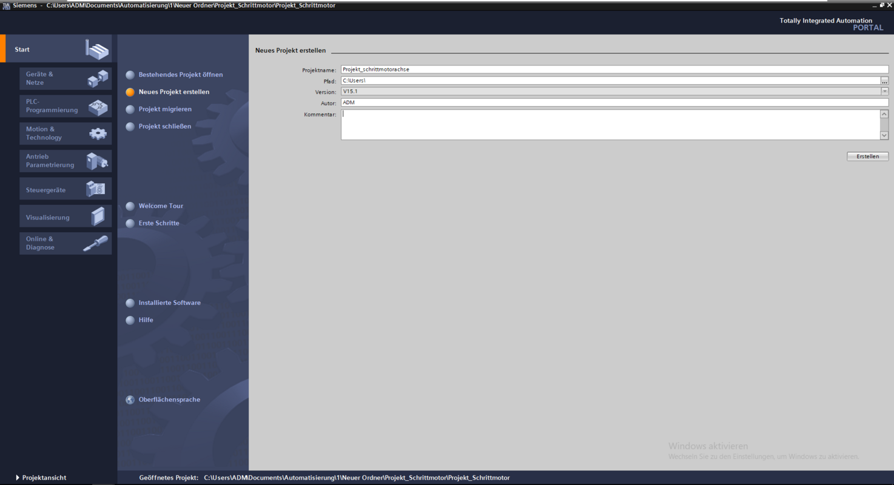Click the Start portal factory icon

tap(97, 50)
